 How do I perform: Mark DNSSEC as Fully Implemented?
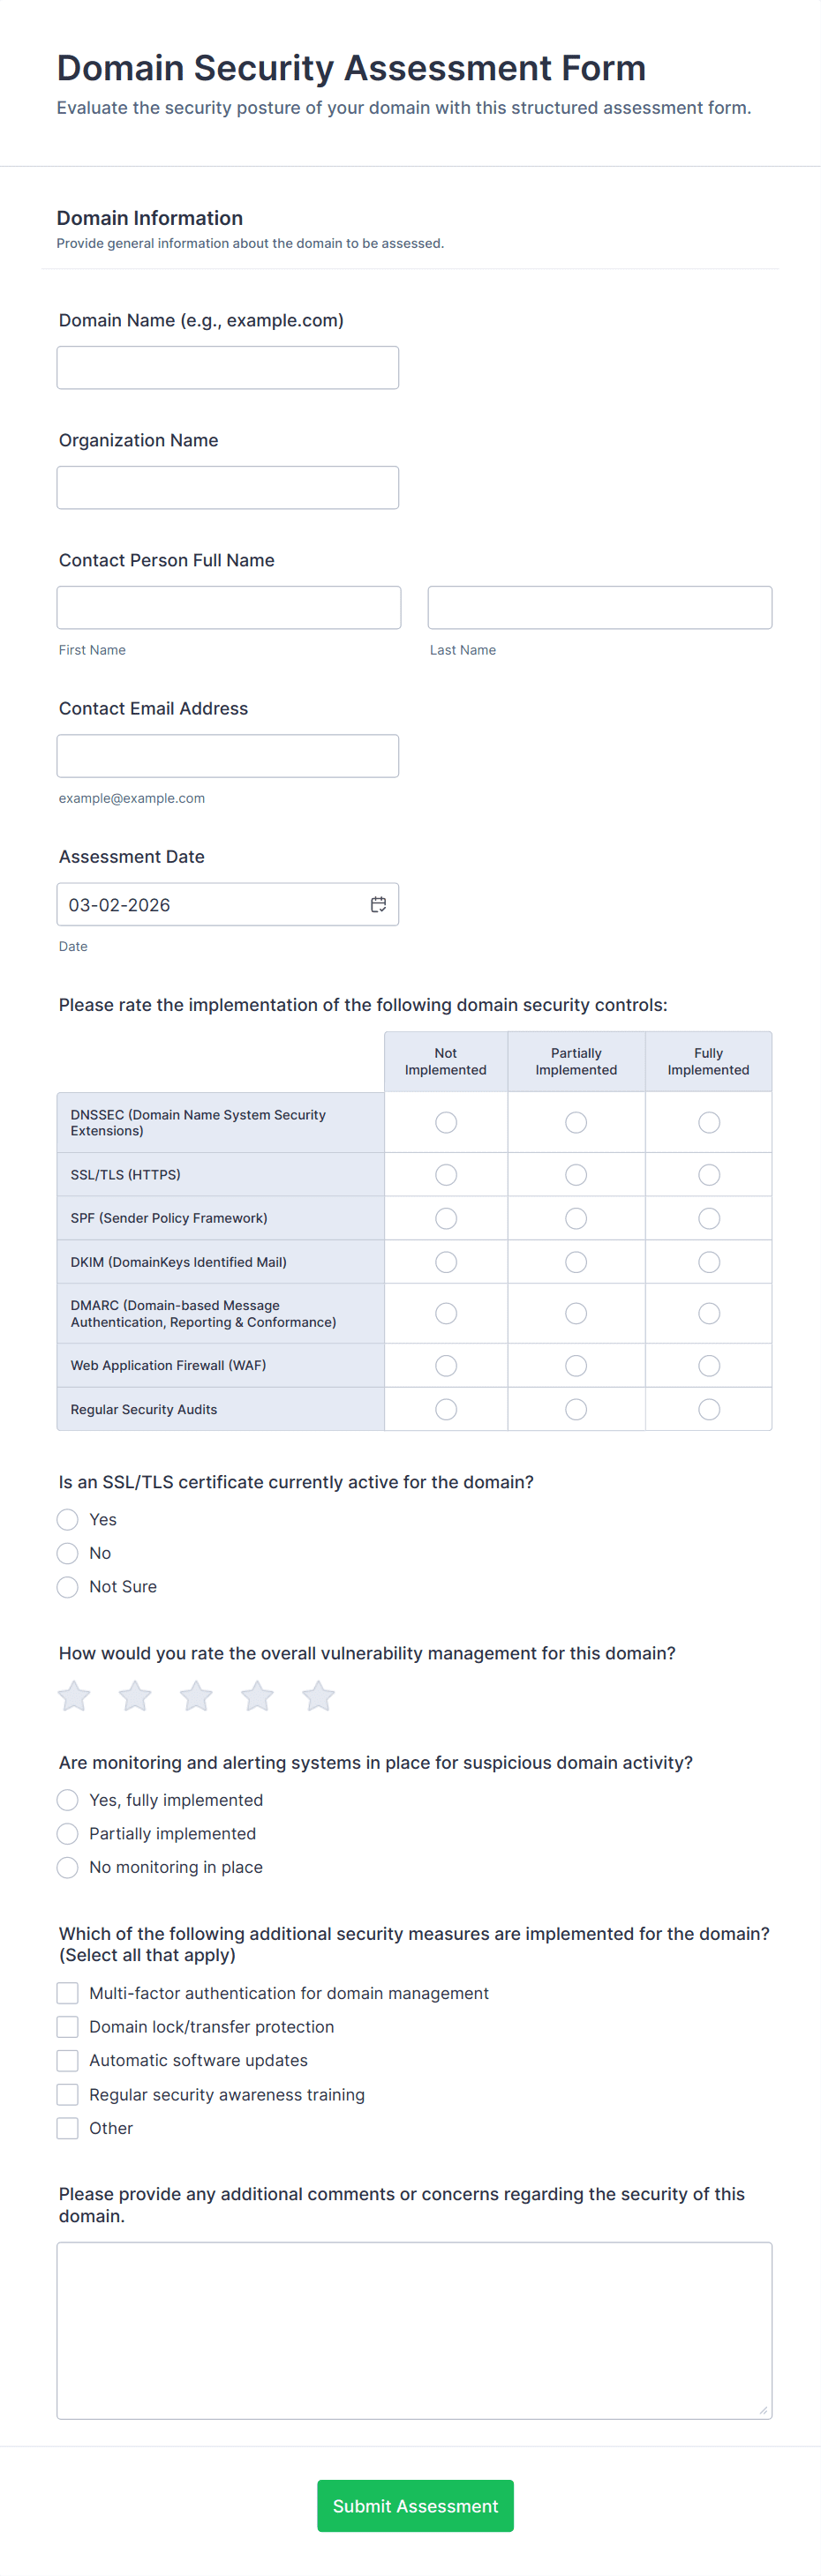coord(709,1122)
